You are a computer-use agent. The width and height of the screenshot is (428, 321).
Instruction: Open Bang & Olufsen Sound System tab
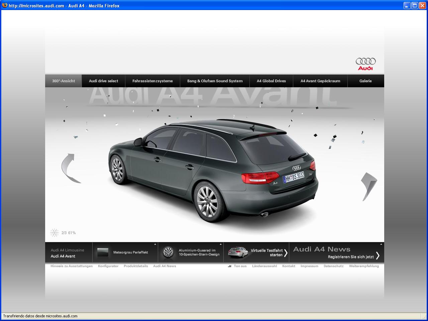[215, 81]
